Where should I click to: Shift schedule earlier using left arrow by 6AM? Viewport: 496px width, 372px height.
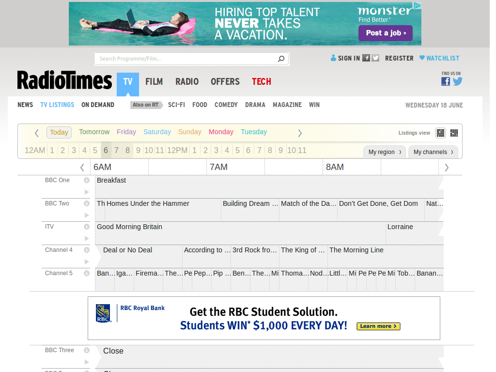click(x=82, y=167)
